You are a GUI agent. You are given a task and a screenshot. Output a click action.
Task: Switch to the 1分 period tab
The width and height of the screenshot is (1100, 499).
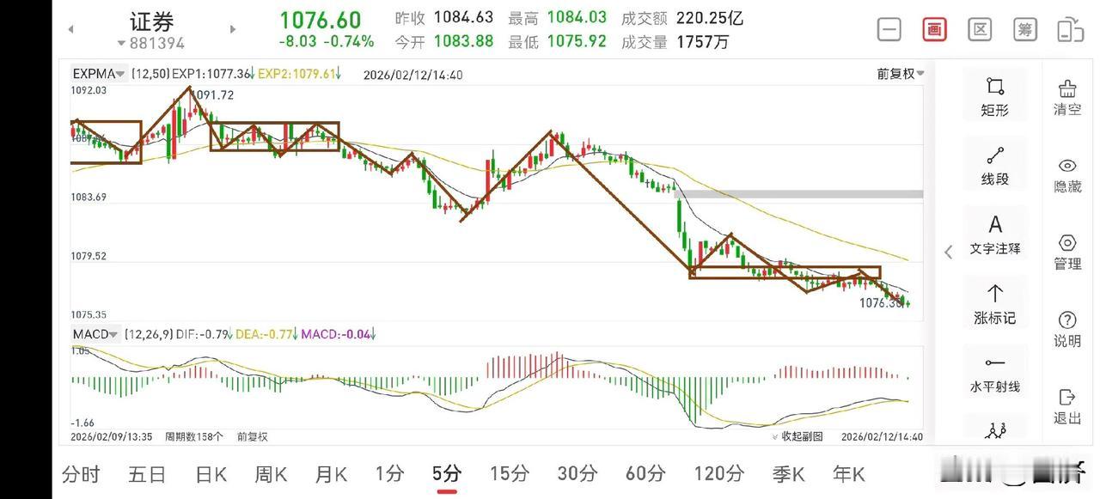tap(389, 473)
